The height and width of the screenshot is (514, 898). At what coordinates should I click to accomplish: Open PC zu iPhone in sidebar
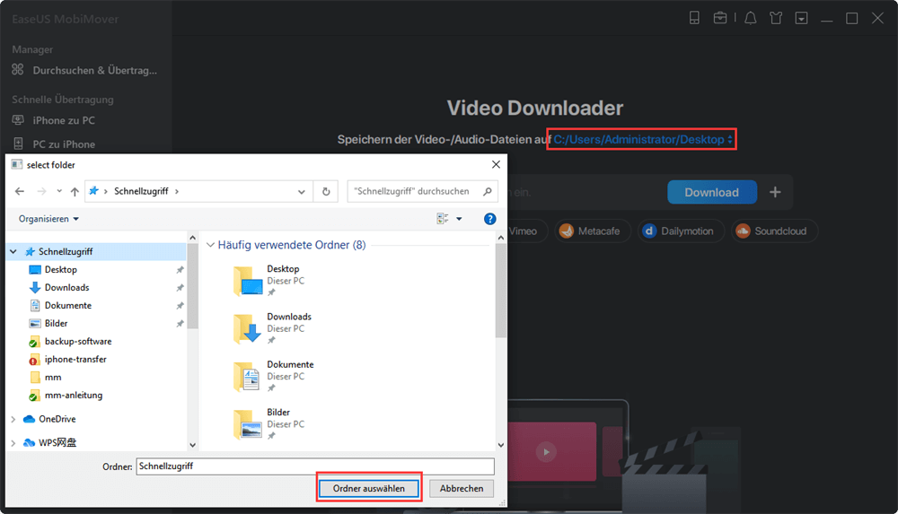[x=63, y=144]
